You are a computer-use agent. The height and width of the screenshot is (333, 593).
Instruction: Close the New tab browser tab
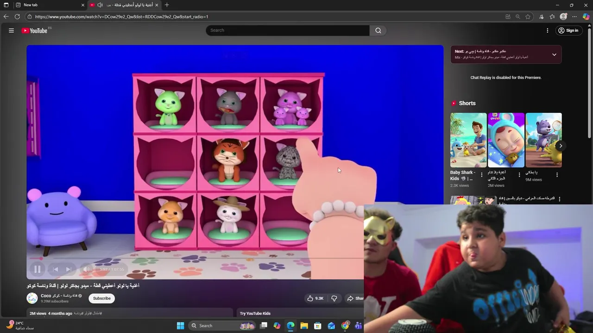pos(83,5)
